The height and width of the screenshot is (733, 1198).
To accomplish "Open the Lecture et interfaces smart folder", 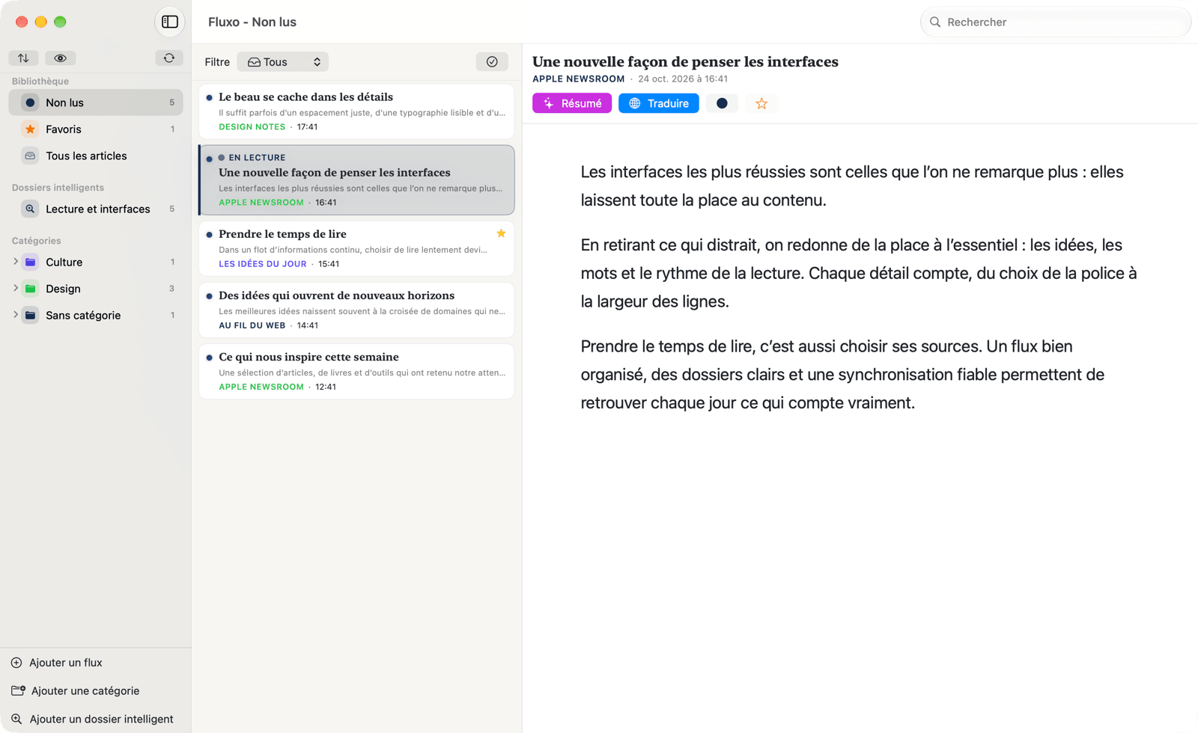I will [x=96, y=209].
